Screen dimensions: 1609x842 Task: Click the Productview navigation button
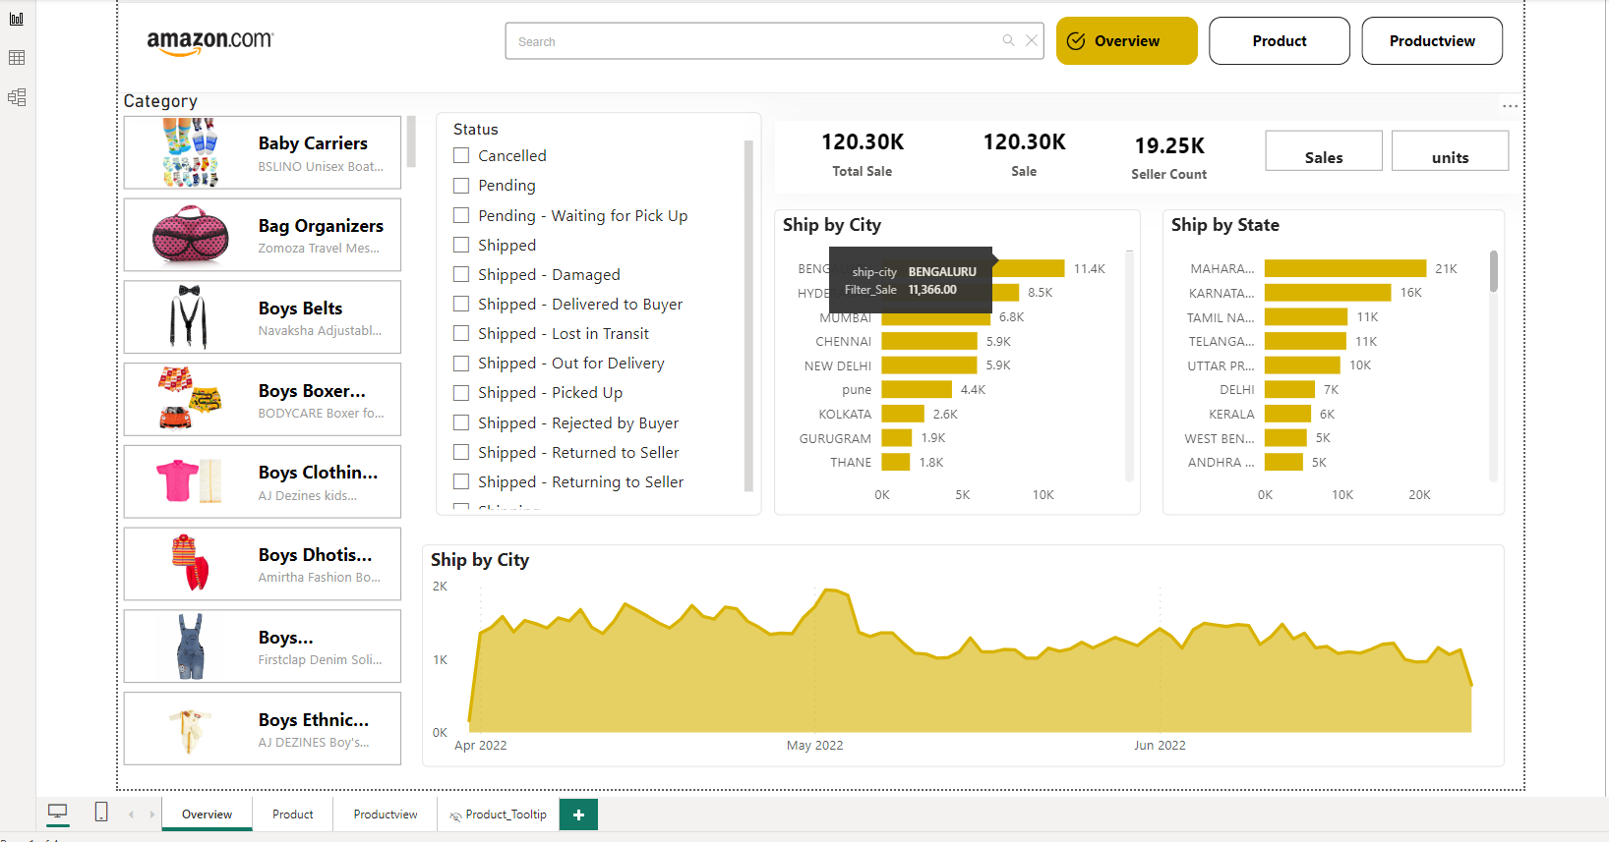1432,41
